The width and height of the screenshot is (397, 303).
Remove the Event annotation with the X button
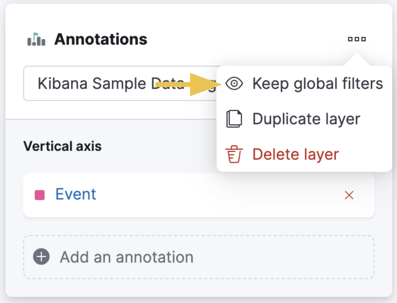(x=349, y=195)
